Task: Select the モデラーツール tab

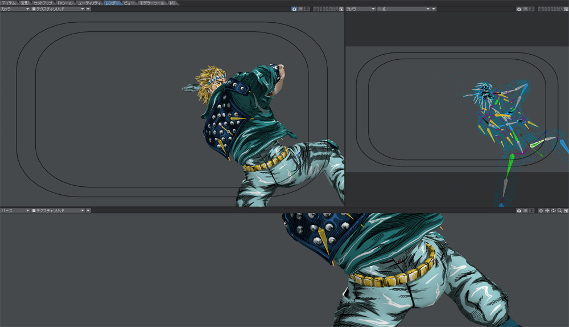Action: tap(152, 3)
